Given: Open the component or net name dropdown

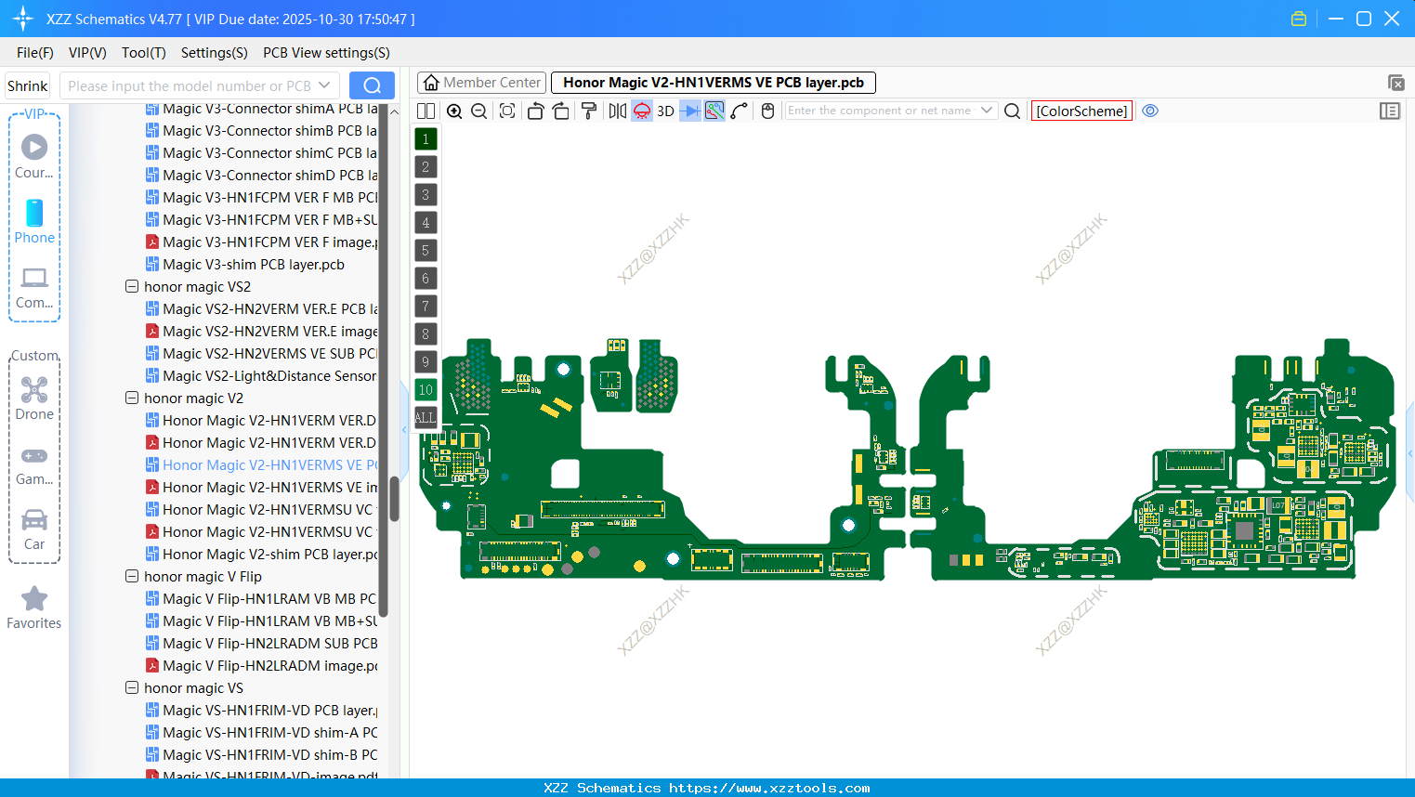Looking at the screenshot, I should coord(987,111).
